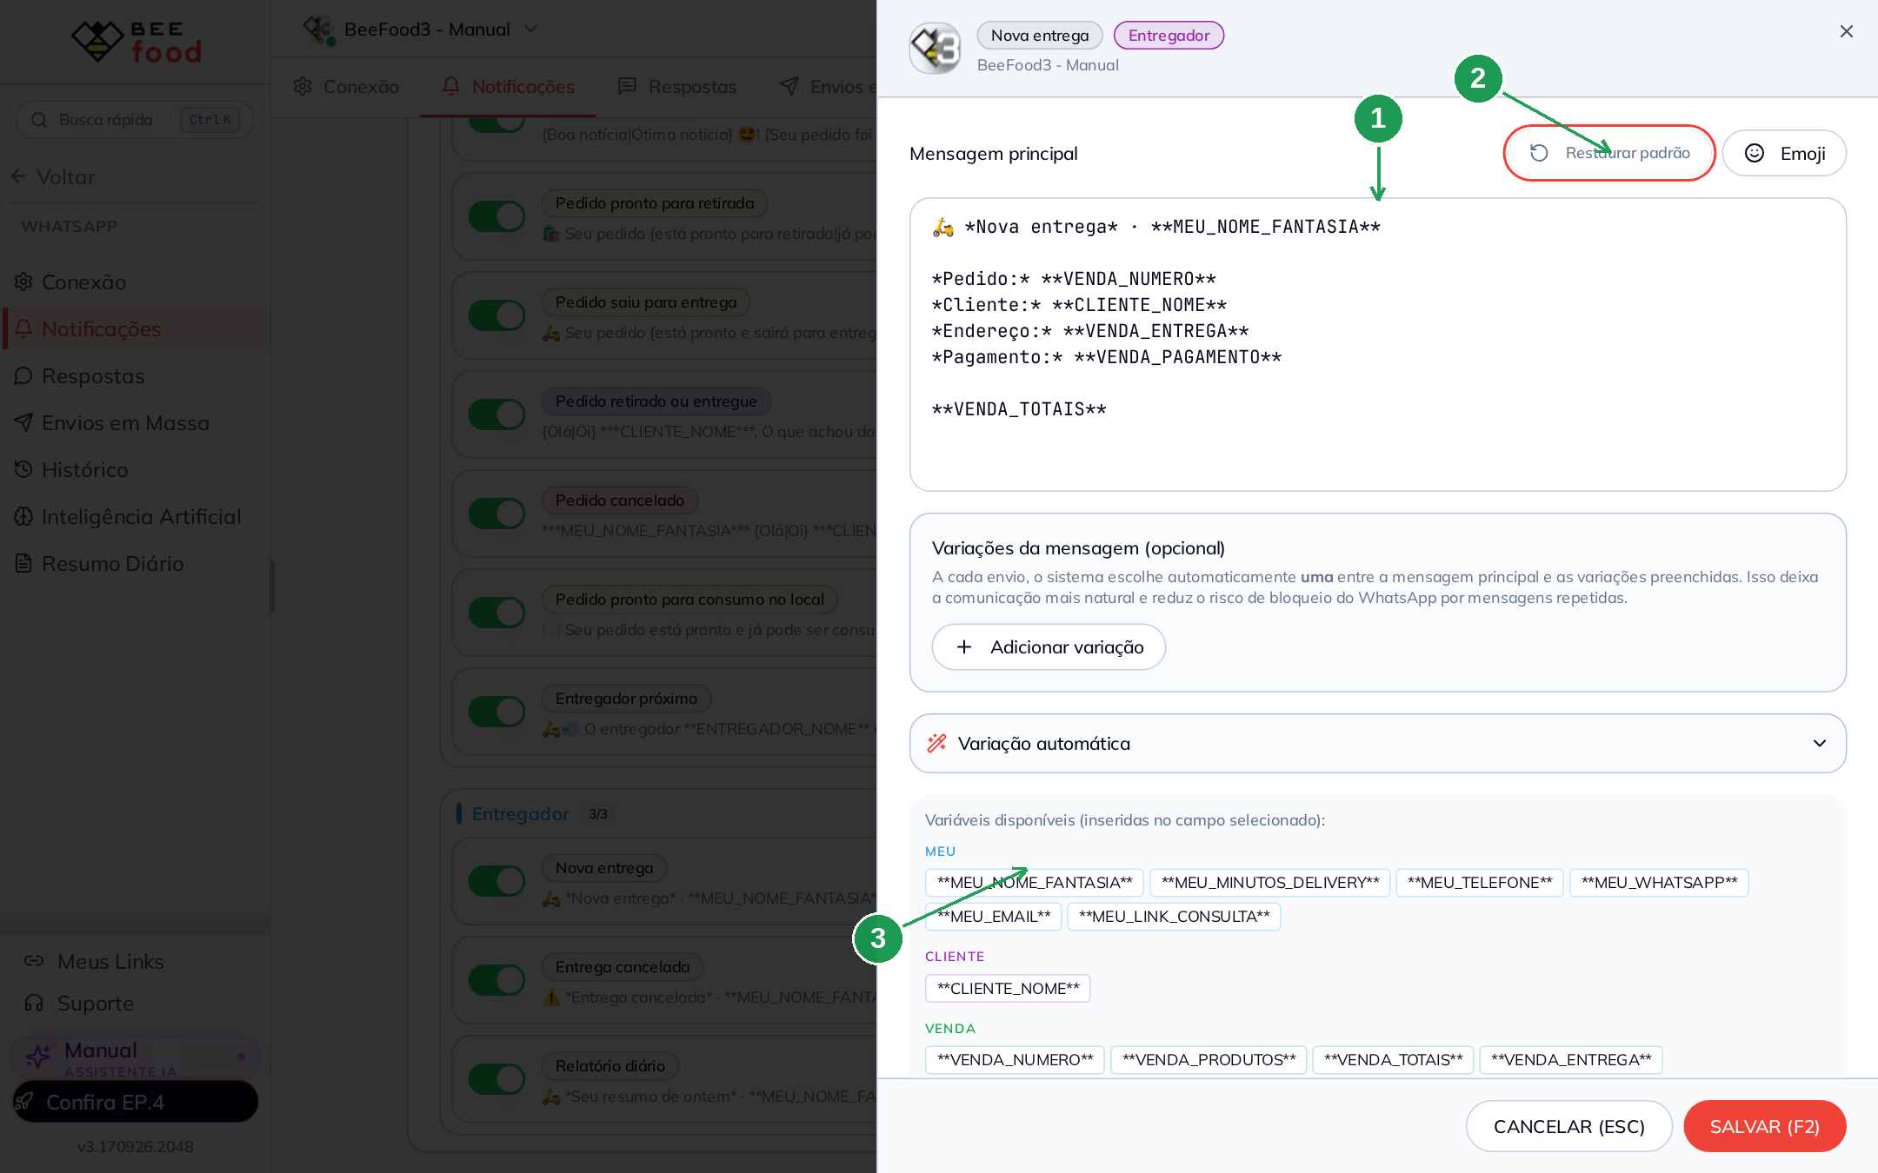Click the send icon in Envios top tab
The image size is (1878, 1173).
coord(789,86)
